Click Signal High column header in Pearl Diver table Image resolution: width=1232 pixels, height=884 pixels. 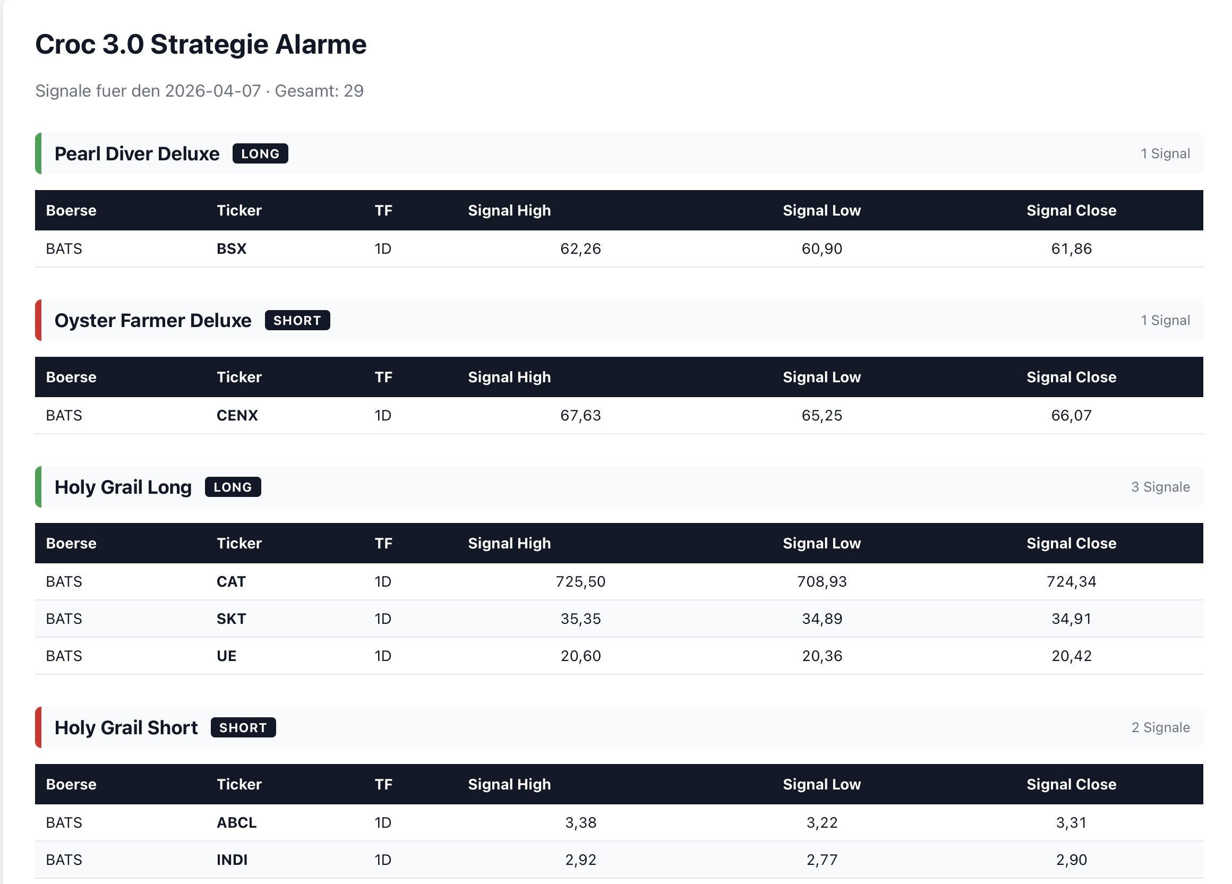509,210
